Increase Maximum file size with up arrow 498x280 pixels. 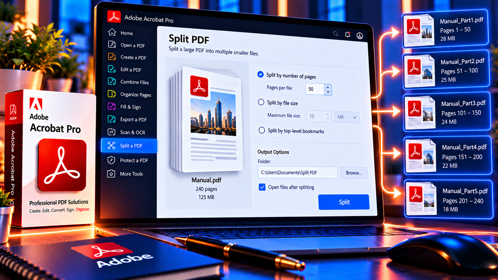click(328, 114)
